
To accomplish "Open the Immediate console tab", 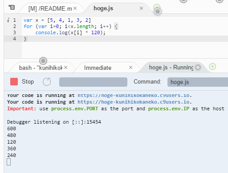I will click(98, 68).
